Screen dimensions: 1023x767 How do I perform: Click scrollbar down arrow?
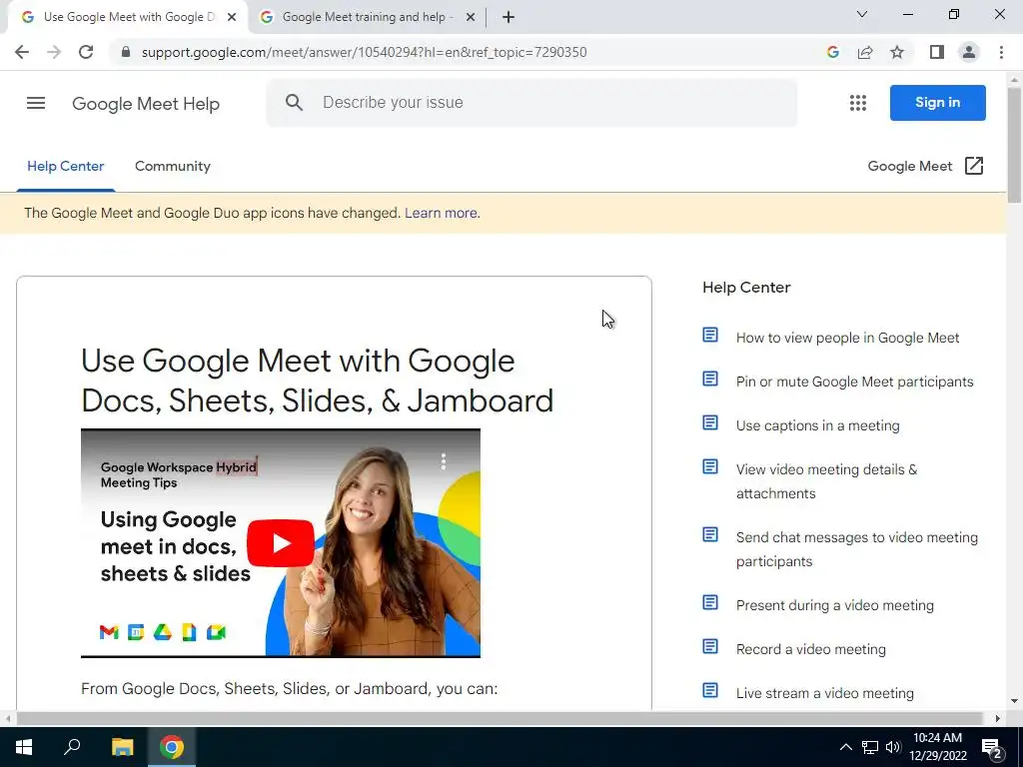tap(1015, 701)
